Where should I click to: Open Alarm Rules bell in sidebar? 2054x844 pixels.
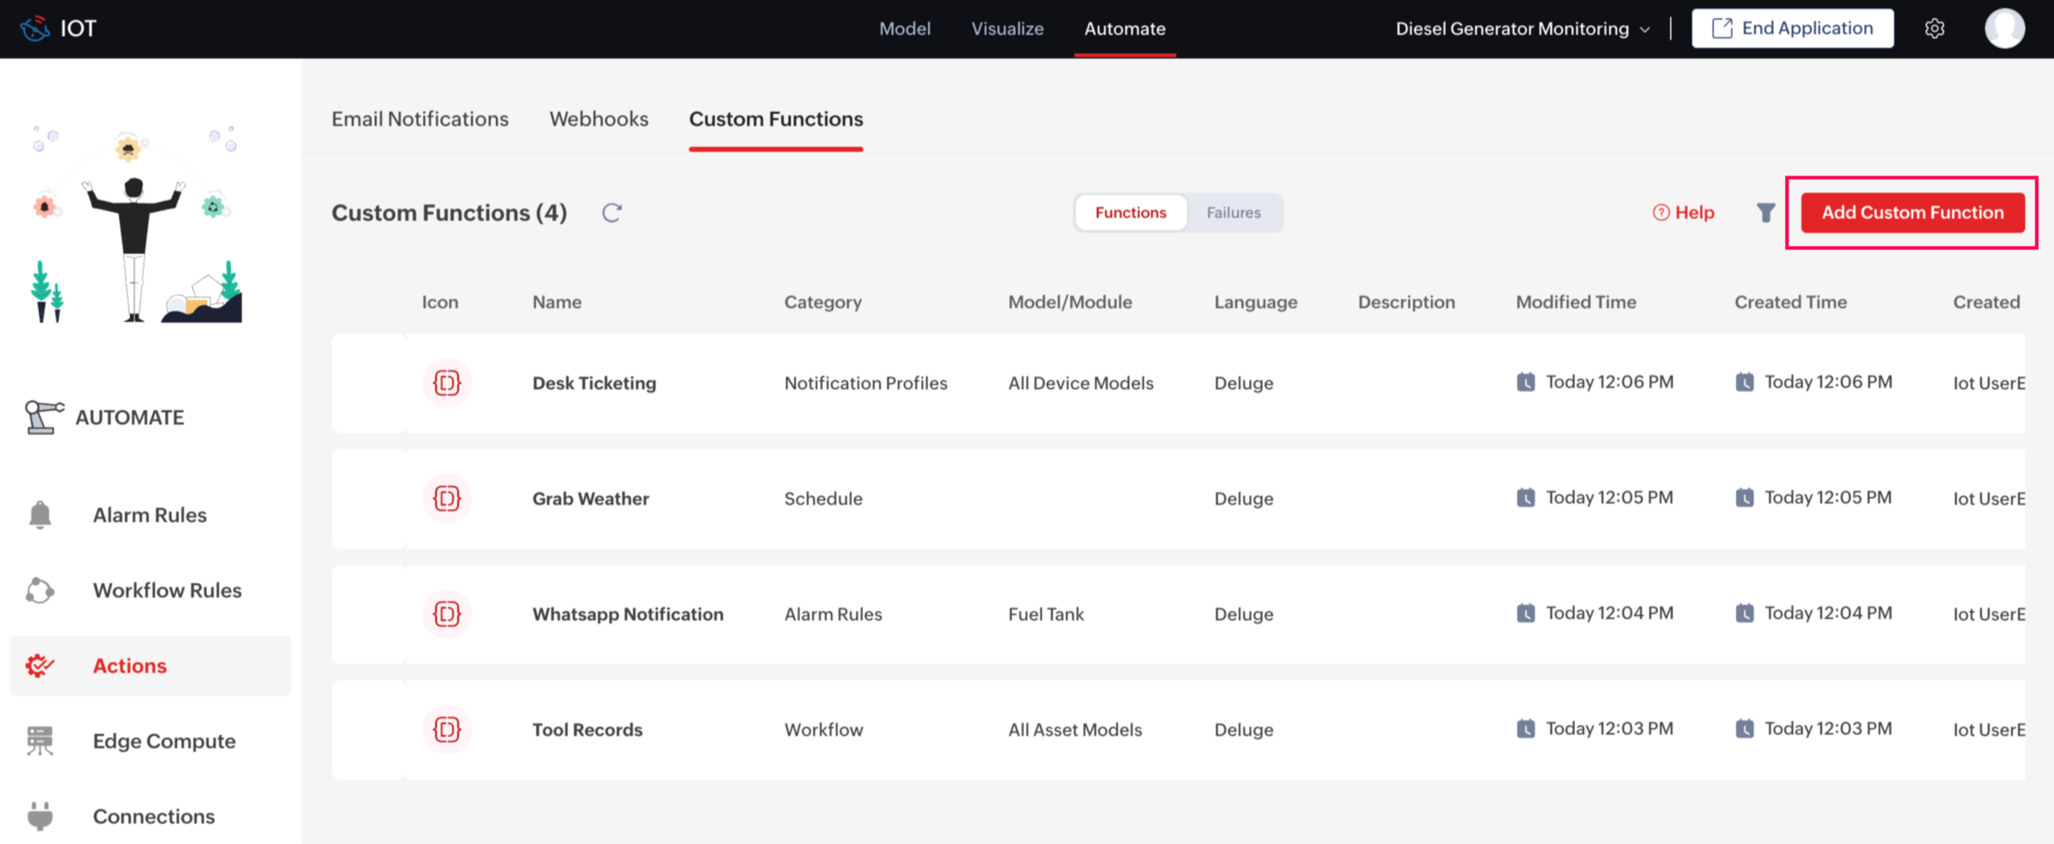pyautogui.click(x=40, y=515)
